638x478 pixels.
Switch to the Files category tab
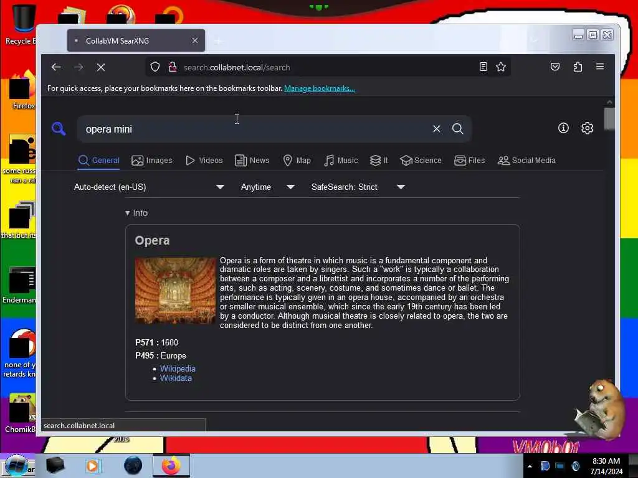pyautogui.click(x=470, y=161)
